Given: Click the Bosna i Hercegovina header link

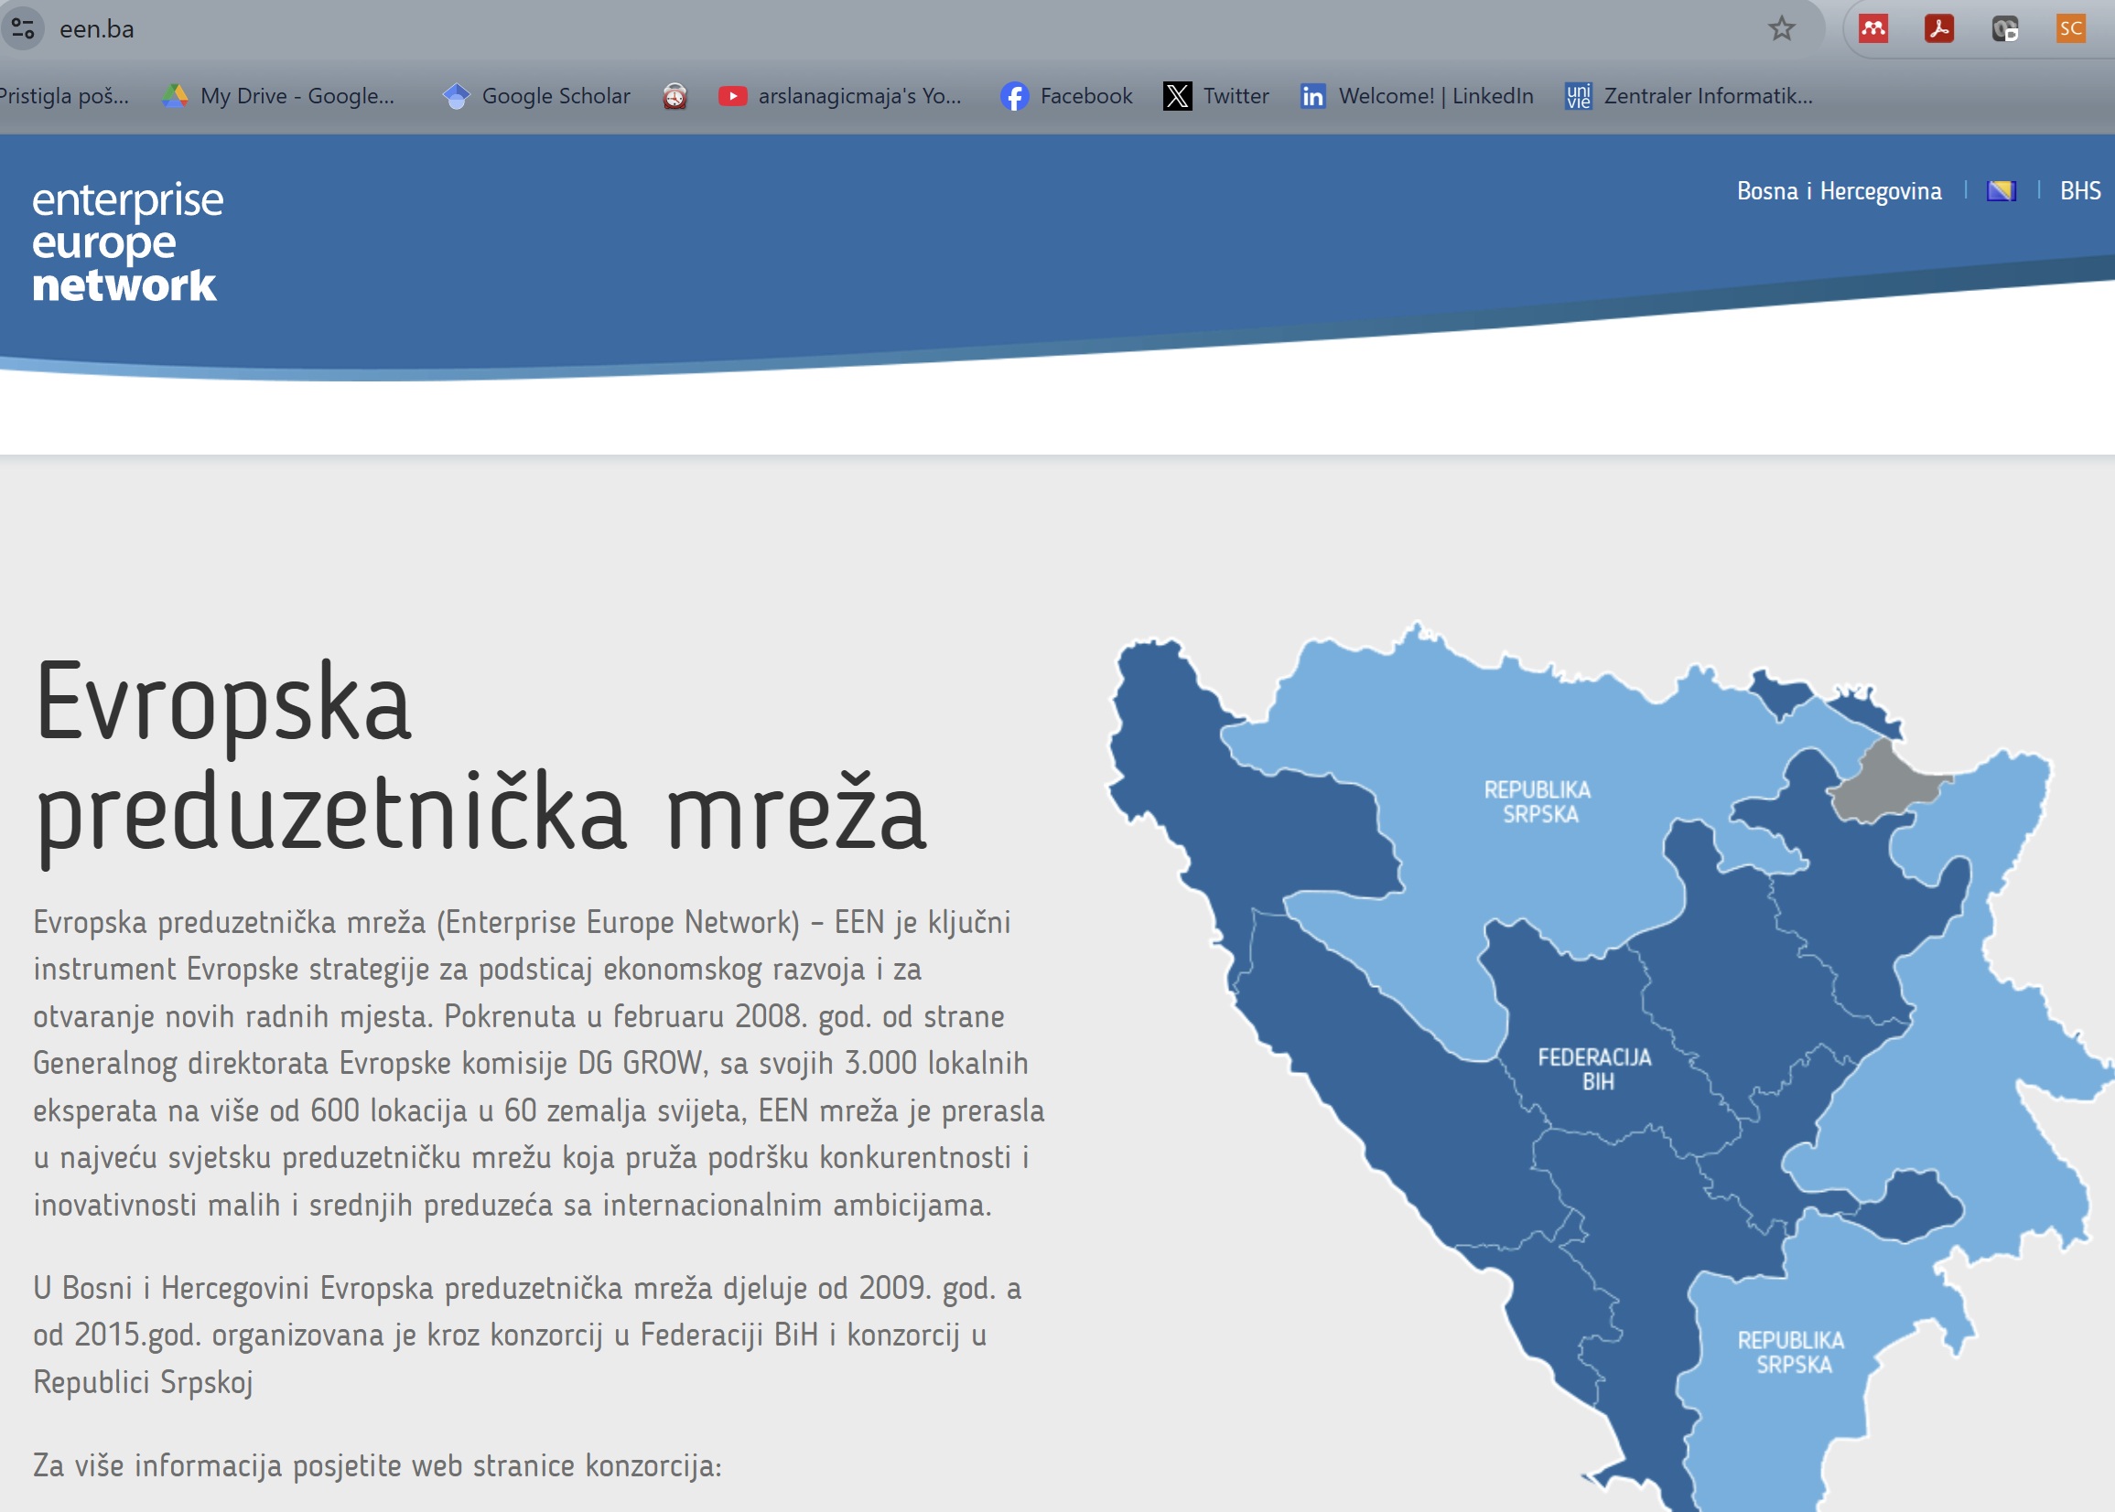Looking at the screenshot, I should [x=1839, y=191].
